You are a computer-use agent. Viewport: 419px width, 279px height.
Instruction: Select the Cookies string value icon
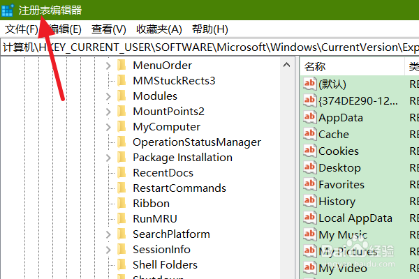click(310, 151)
